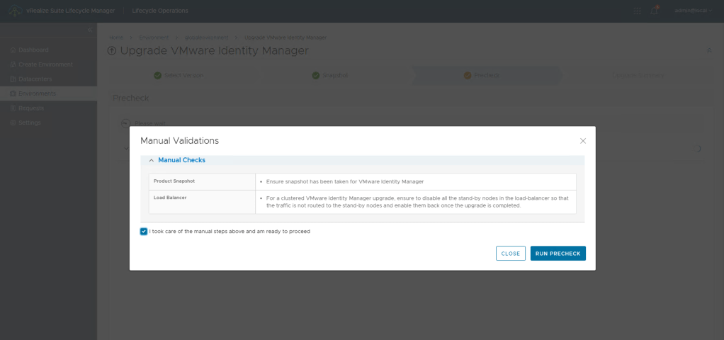This screenshot has width=724, height=340.
Task: Open the apps grid icon in header
Action: click(x=637, y=11)
